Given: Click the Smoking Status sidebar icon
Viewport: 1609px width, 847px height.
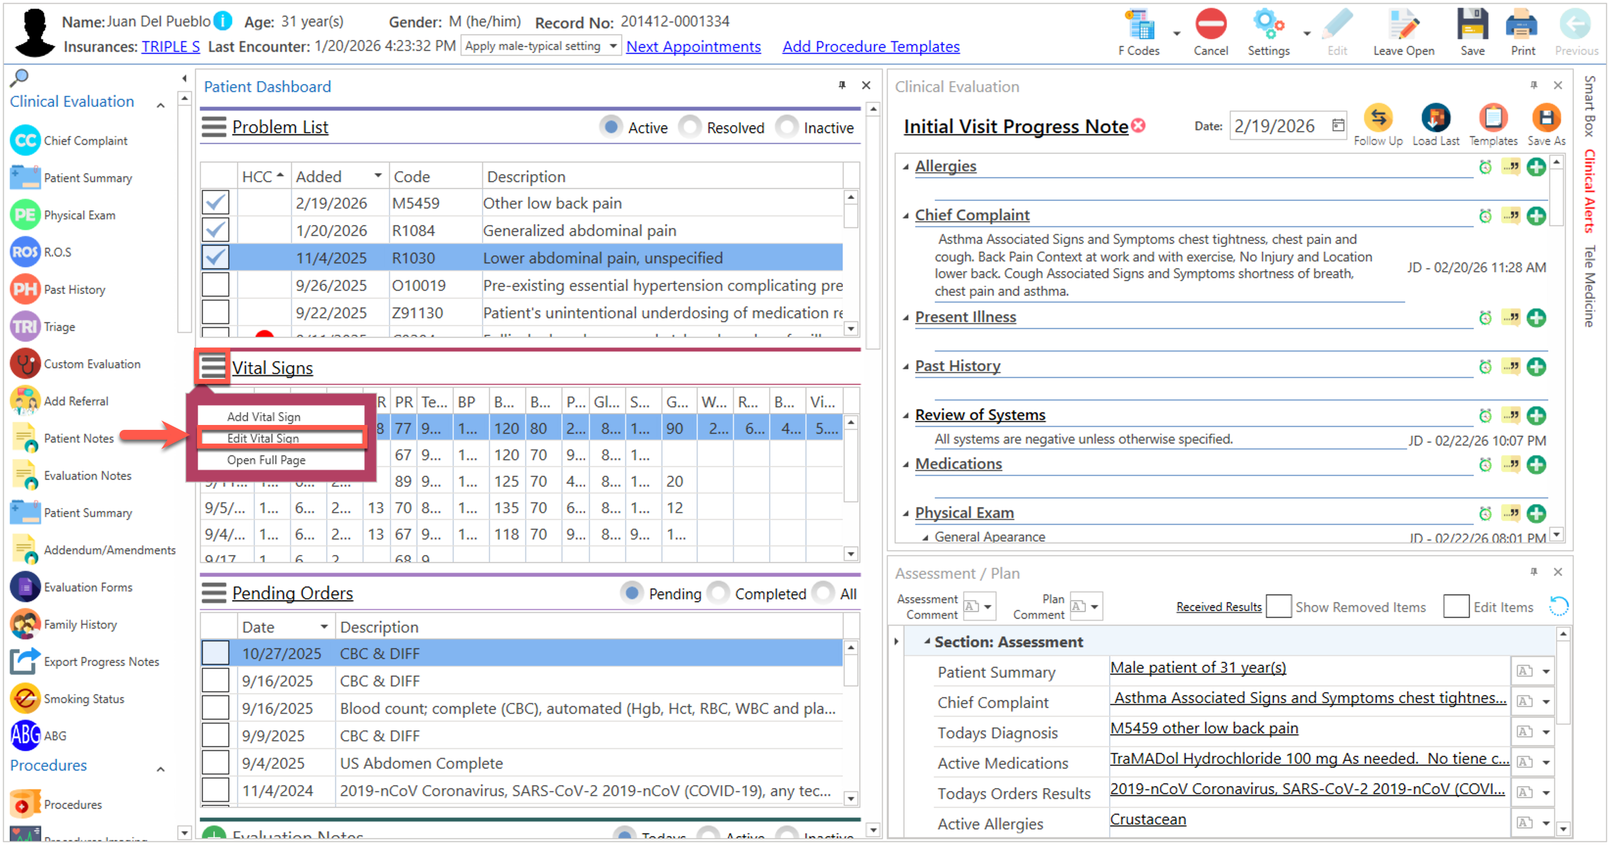Looking at the screenshot, I should coord(25,699).
